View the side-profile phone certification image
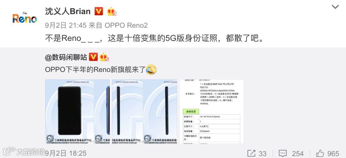The image size is (346, 158). pos(144,112)
